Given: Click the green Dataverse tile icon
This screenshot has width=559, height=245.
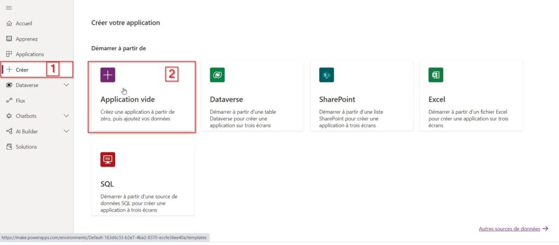Looking at the screenshot, I should coord(217,75).
